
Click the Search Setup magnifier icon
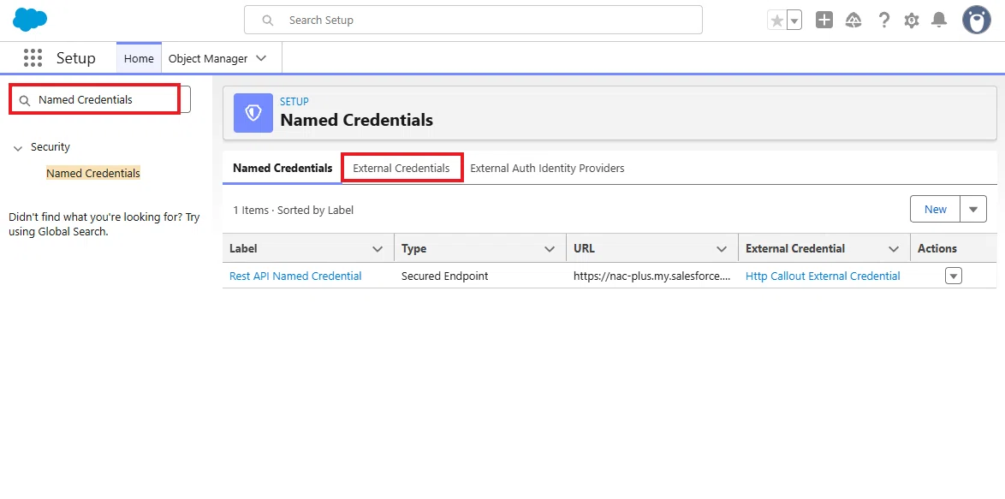tap(269, 21)
